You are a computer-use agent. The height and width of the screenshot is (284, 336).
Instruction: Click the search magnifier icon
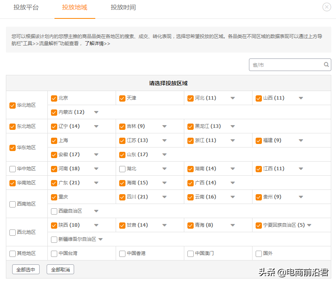[326, 65]
